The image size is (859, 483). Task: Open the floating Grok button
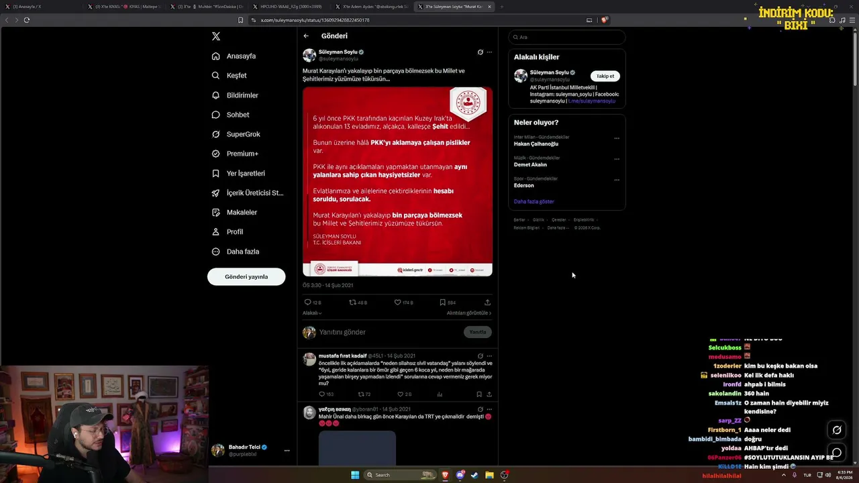click(x=837, y=430)
